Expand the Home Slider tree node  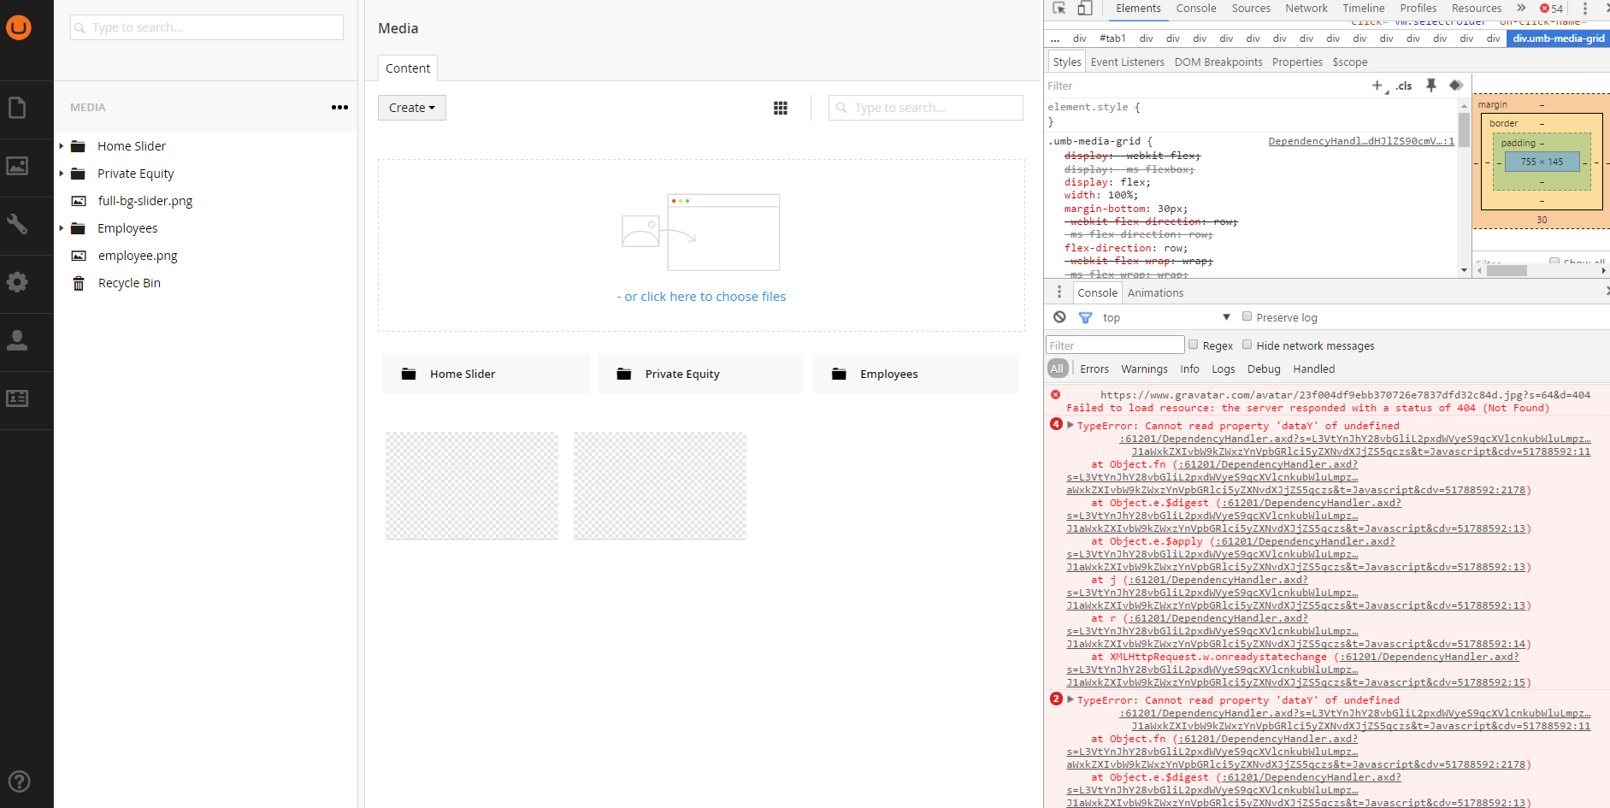click(62, 146)
